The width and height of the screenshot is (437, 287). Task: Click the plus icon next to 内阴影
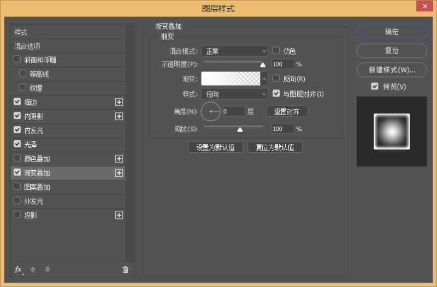pos(119,116)
